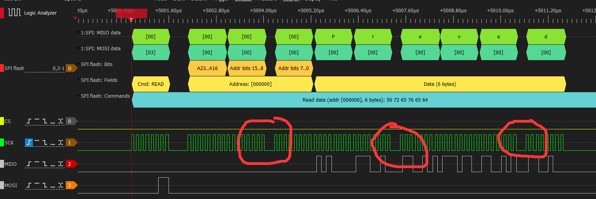
Task: Select either-edge trigger for MOSI channel
Action: click(60, 185)
